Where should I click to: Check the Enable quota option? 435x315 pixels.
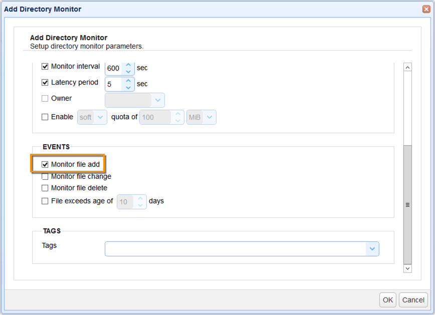pyautogui.click(x=45, y=117)
